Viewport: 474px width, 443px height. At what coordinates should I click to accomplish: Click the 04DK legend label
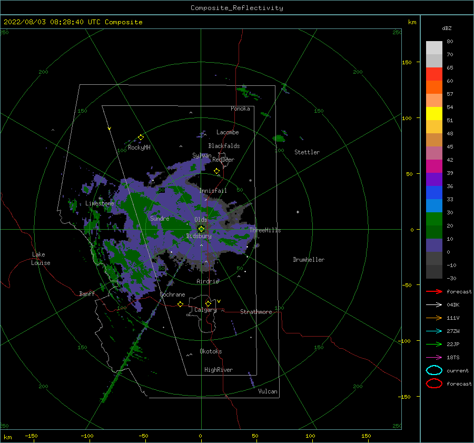tap(453, 305)
